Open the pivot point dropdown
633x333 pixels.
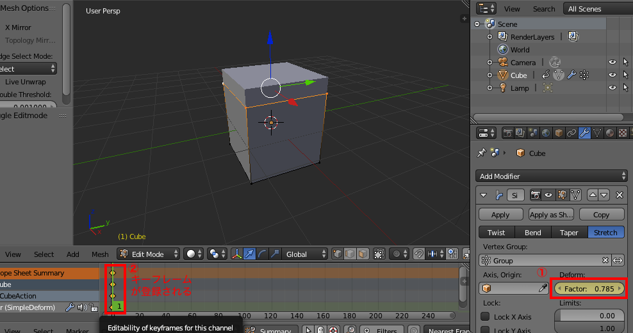pos(217,254)
